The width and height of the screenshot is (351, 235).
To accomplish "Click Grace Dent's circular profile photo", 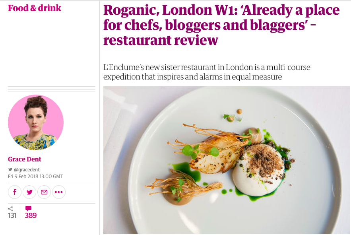I will (36, 122).
